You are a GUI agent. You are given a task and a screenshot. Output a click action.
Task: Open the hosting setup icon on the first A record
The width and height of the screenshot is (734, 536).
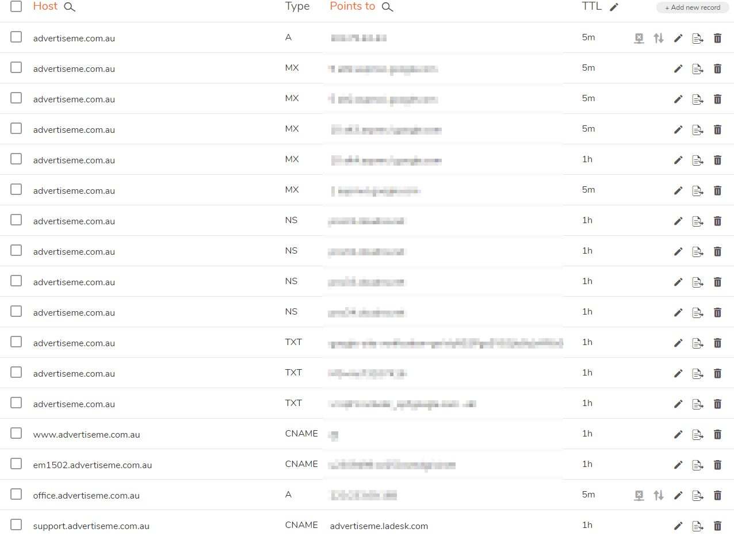pyautogui.click(x=639, y=38)
